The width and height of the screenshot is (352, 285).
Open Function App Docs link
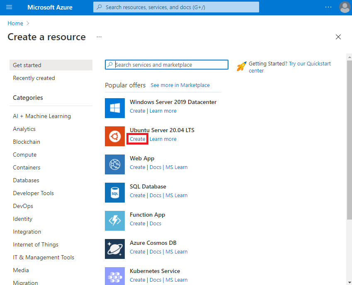pos(155,224)
